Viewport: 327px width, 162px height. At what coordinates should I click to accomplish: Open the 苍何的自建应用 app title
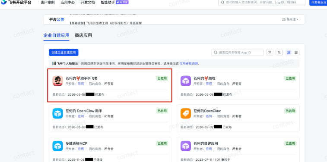tap(206, 143)
